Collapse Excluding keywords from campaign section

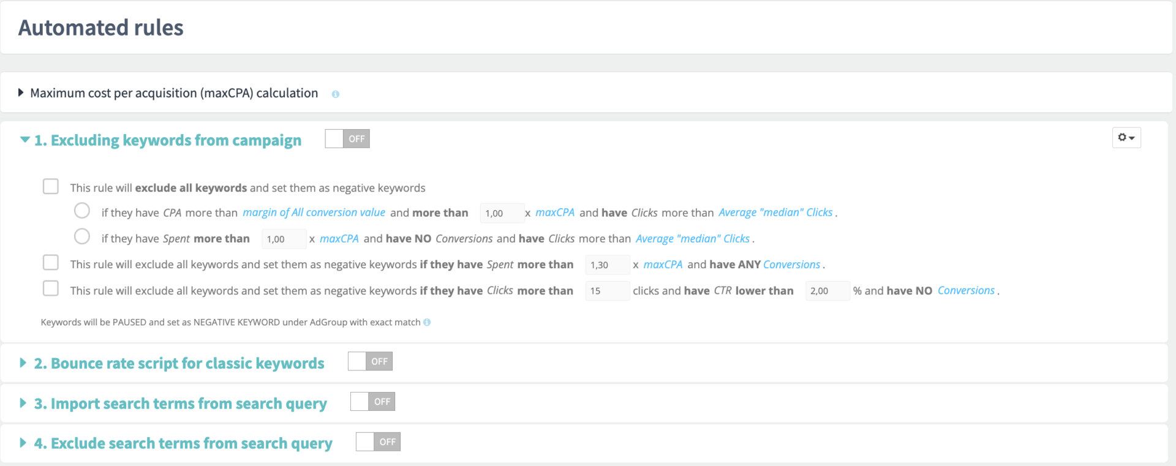(x=24, y=140)
